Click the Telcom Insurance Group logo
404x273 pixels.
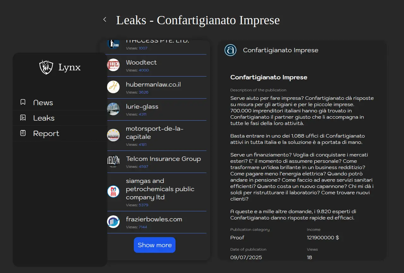point(113,161)
